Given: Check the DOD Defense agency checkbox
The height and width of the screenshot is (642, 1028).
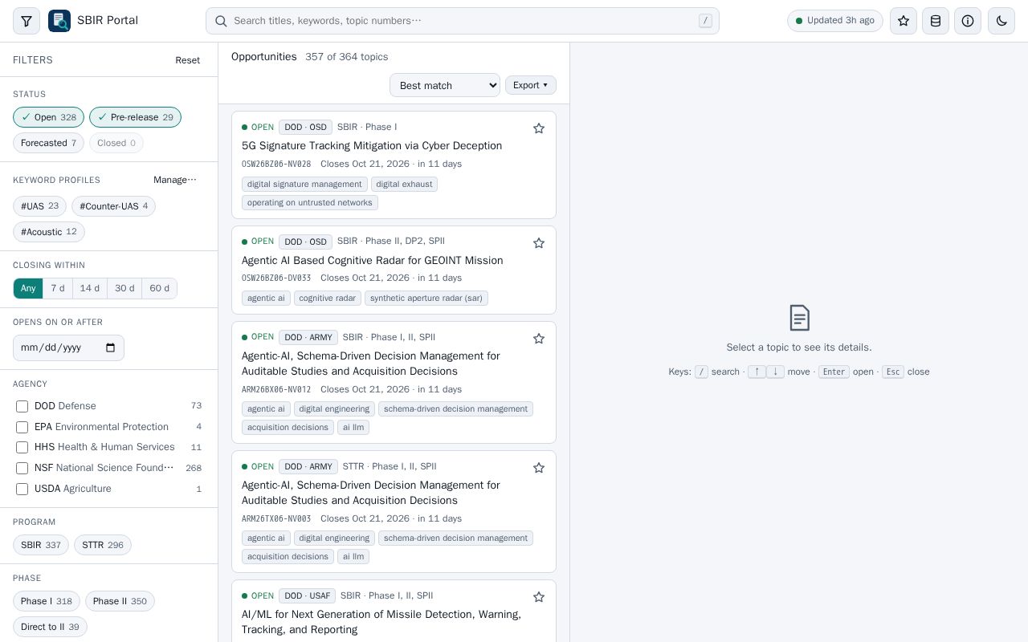Looking at the screenshot, I should pyautogui.click(x=22, y=406).
